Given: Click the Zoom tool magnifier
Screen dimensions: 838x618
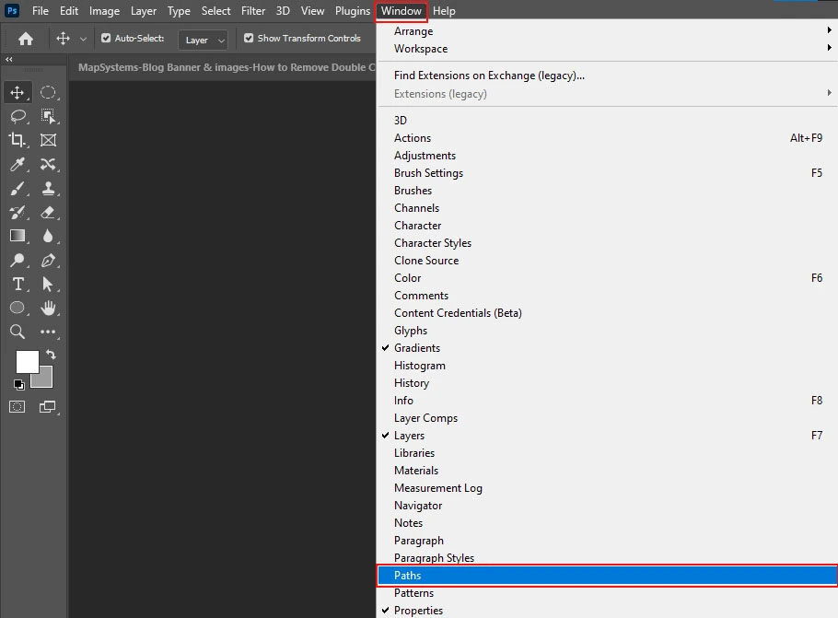Looking at the screenshot, I should (x=17, y=332).
